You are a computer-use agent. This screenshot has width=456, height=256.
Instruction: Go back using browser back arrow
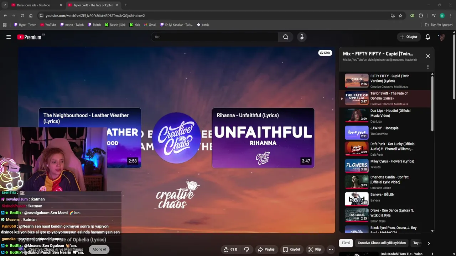(x=5, y=16)
